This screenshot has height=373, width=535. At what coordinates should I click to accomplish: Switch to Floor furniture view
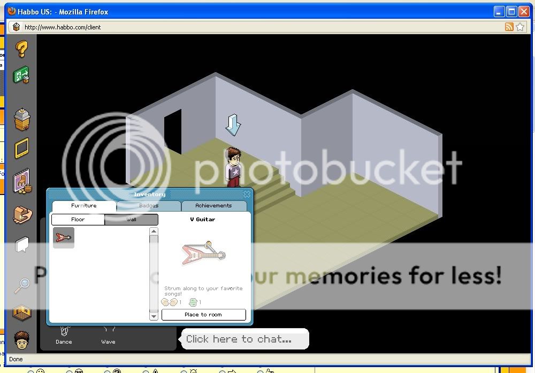(78, 220)
